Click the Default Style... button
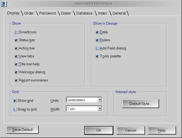 pyautogui.click(x=141, y=104)
